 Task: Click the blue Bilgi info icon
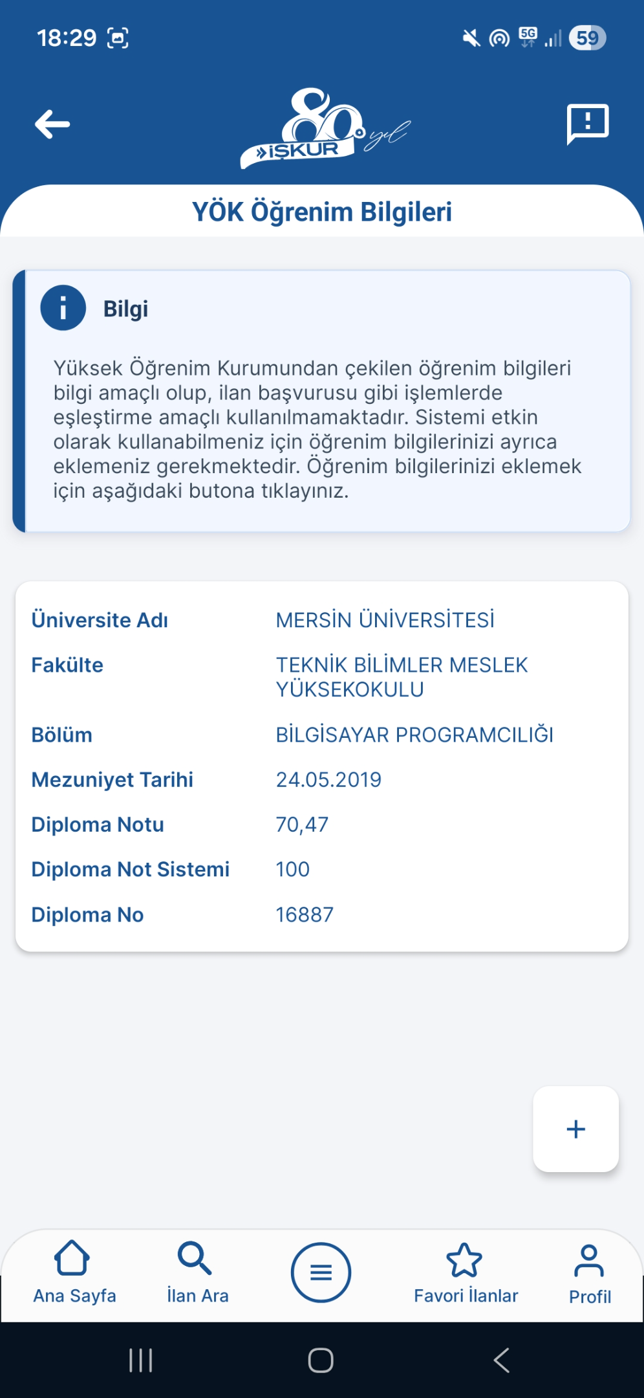pos(63,308)
